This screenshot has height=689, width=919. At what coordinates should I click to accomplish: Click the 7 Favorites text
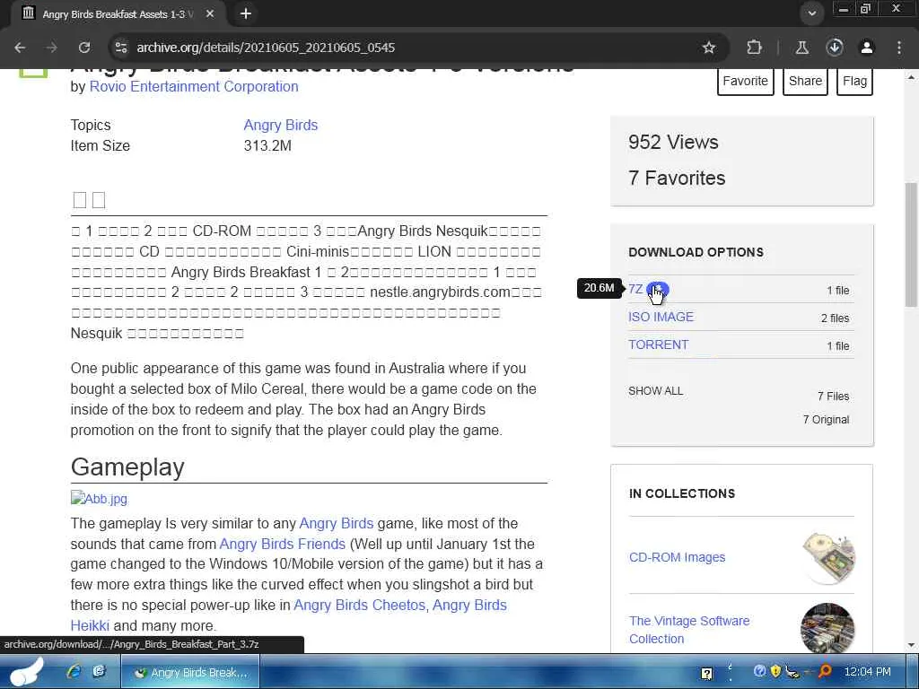(x=677, y=178)
